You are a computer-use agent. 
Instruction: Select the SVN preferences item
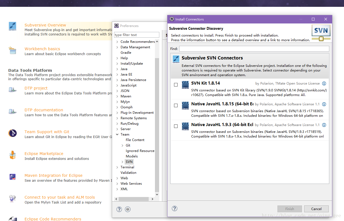point(129,162)
